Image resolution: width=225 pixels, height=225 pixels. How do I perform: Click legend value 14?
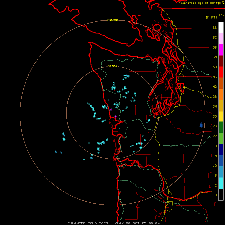(x=215, y=156)
